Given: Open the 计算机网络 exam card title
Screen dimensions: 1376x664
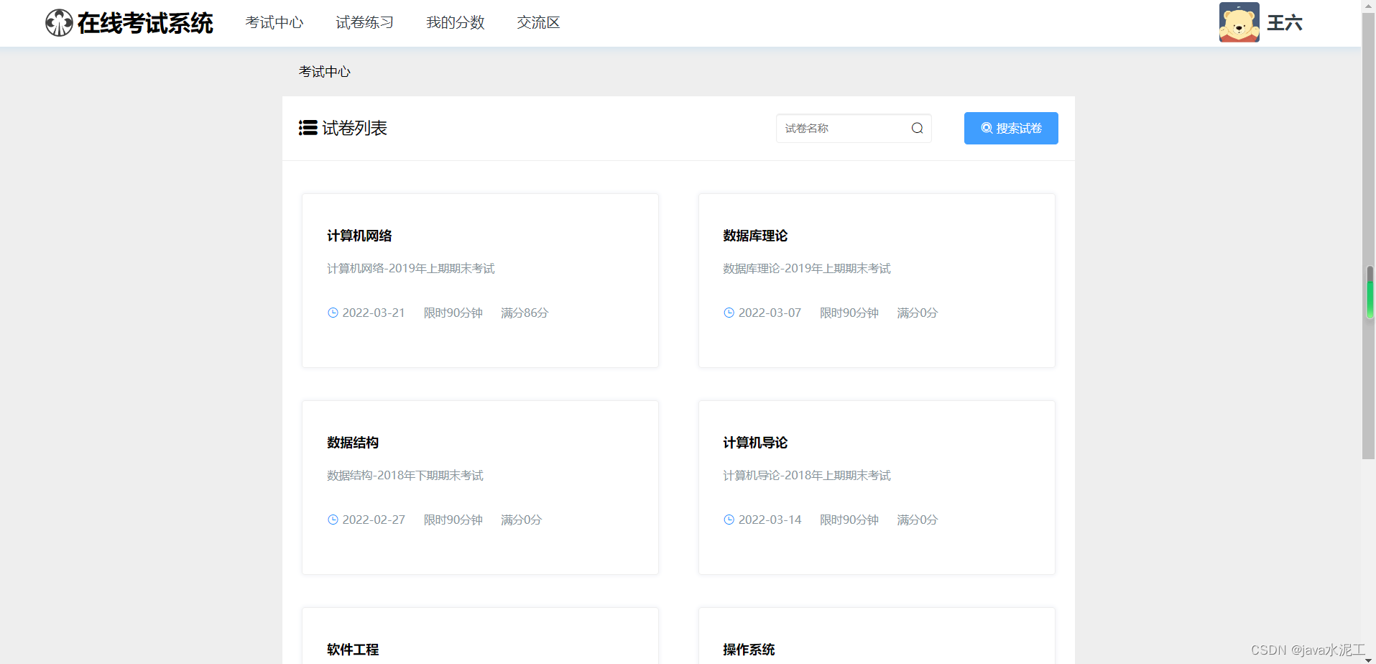Looking at the screenshot, I should point(359,236).
